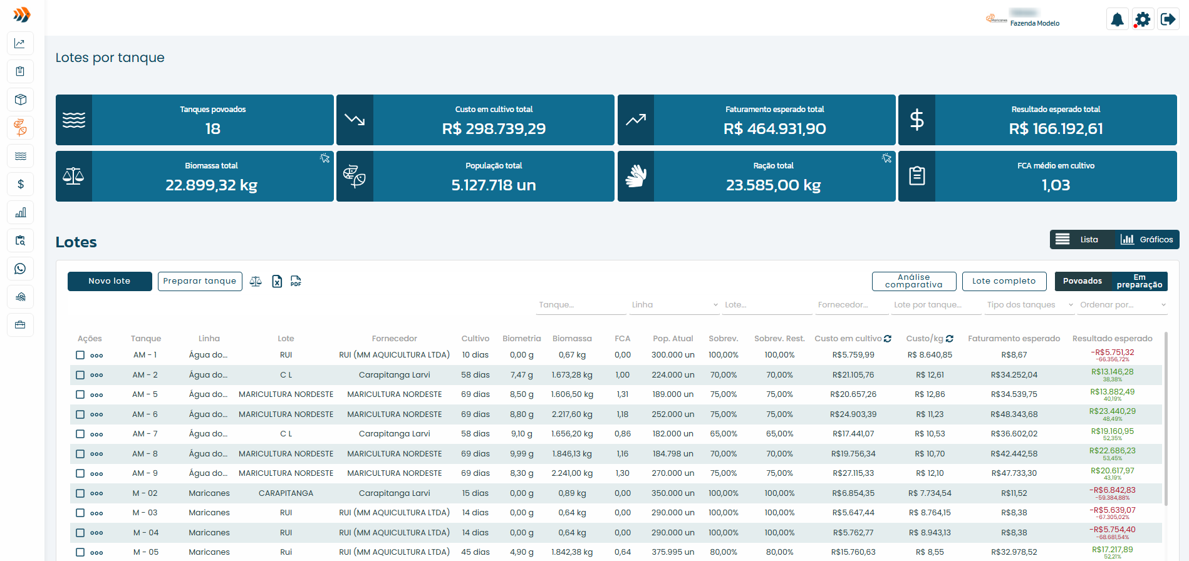The image size is (1189, 561).
Task: Click the Cultivo column header
Action: tap(475, 339)
